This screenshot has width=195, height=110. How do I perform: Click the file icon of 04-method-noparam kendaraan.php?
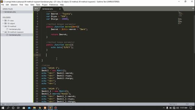point(7,35)
